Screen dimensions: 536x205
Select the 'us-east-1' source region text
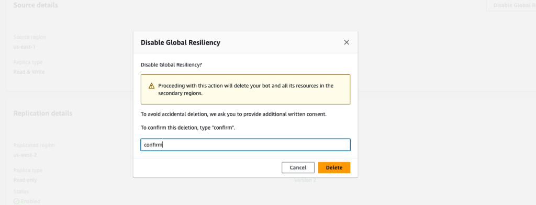coord(24,47)
